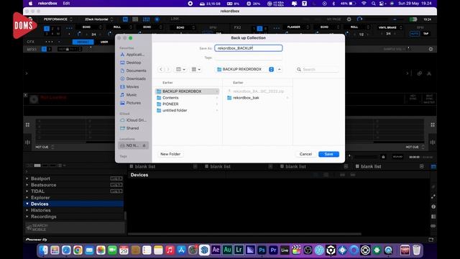
Task: Select the USER tab in CFX
Action: pos(104,42)
